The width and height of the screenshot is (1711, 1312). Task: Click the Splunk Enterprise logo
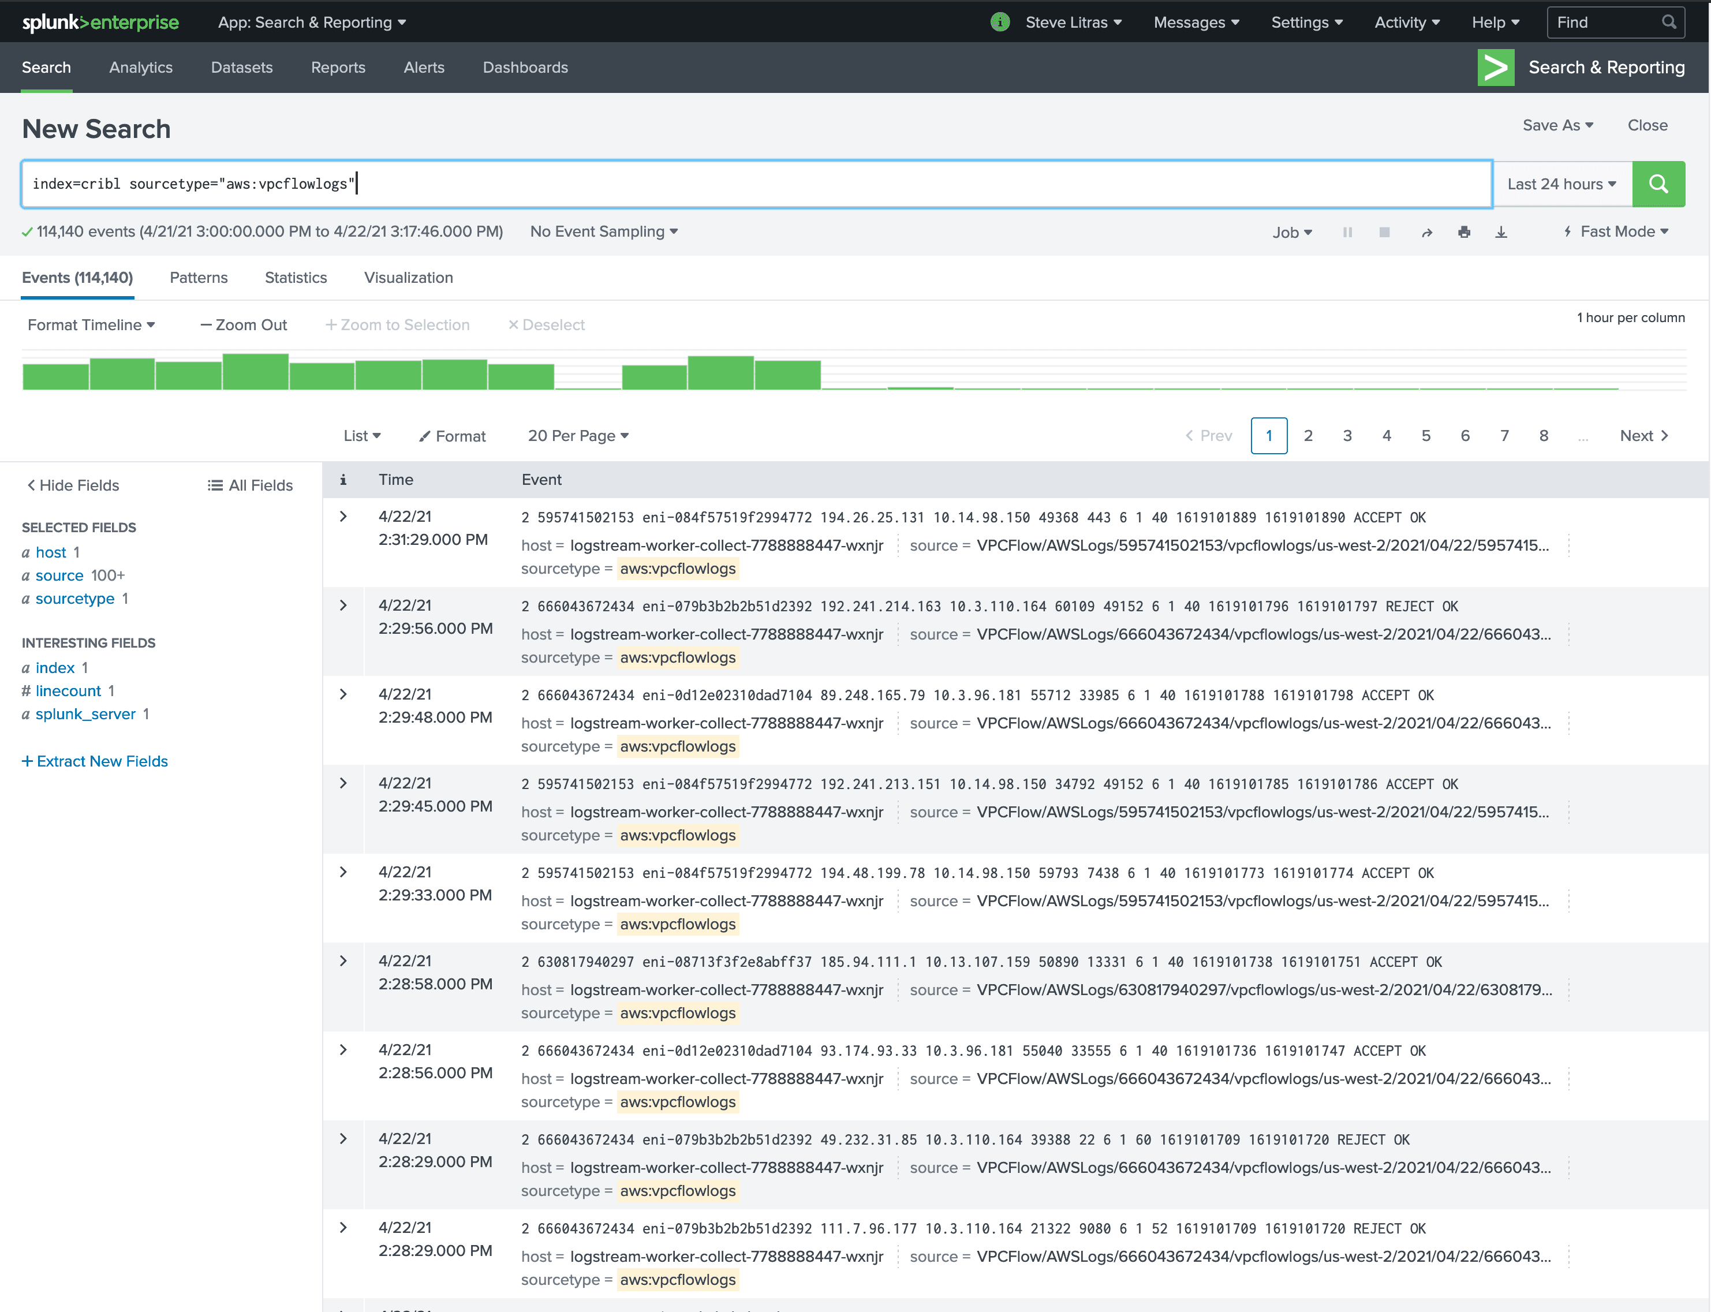100,22
